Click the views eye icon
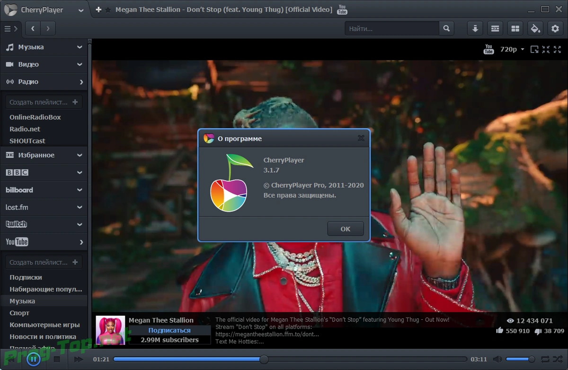The width and height of the screenshot is (568, 370). (510, 321)
